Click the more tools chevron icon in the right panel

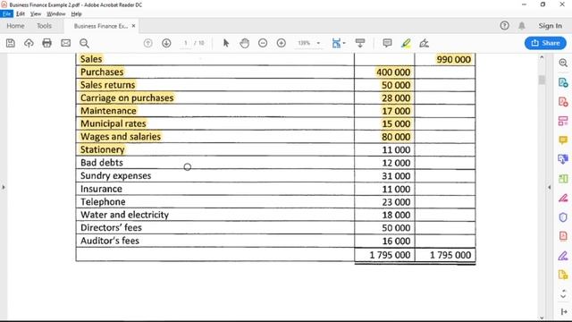pos(563,294)
